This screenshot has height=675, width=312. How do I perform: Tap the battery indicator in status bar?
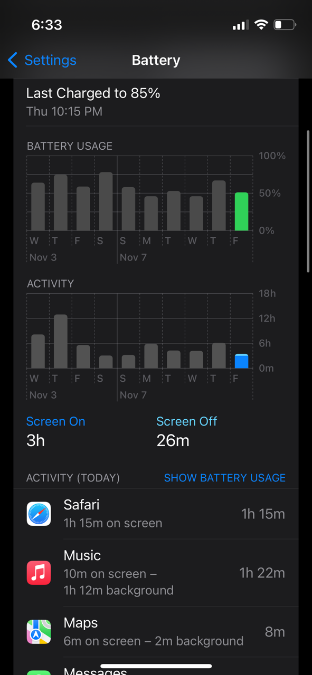(x=285, y=25)
